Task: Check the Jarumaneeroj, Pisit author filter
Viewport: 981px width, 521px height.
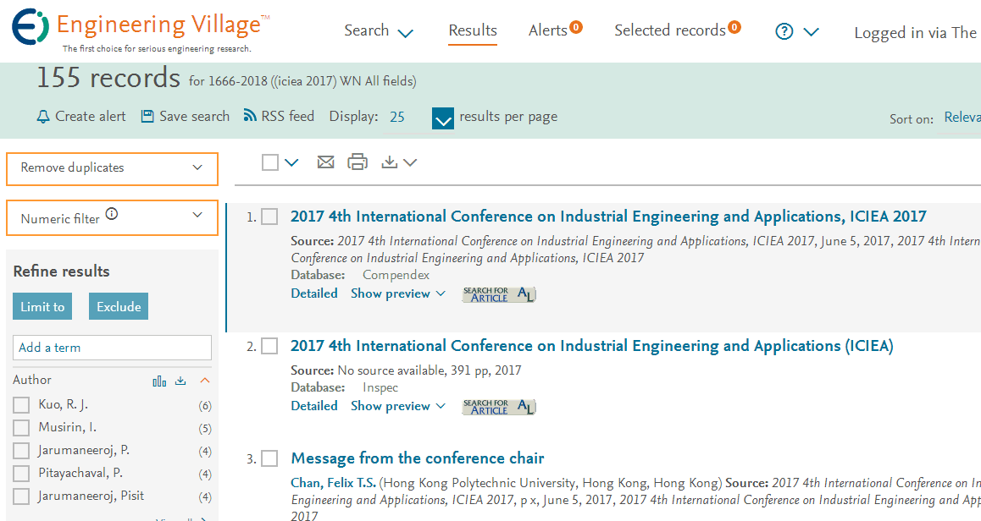Action: click(21, 496)
